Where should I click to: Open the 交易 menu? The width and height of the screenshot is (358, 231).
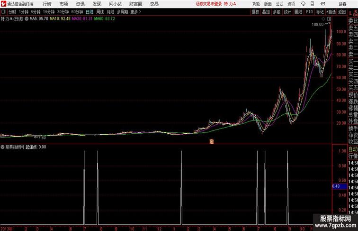tap(154, 4)
